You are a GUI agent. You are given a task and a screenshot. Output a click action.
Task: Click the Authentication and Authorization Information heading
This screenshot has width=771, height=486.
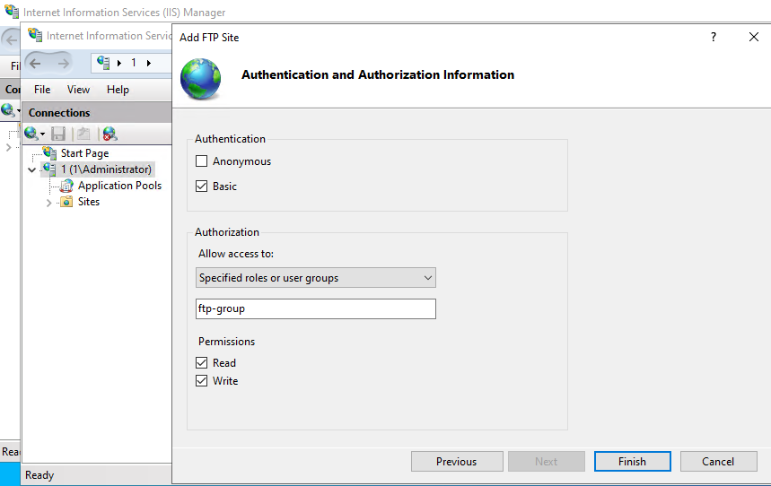tap(378, 74)
